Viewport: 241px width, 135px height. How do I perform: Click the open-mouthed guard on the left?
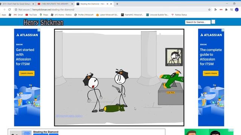(93, 93)
